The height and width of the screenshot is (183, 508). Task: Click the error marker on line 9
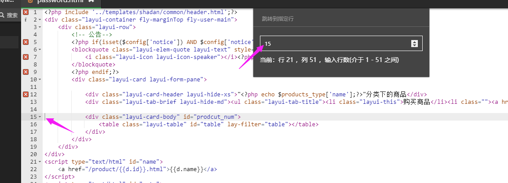pos(26,72)
